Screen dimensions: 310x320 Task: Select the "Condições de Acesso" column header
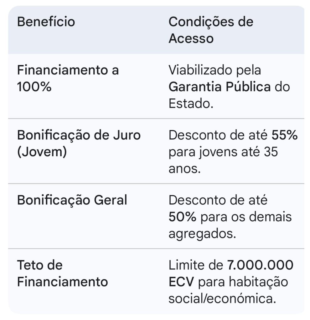coord(211,30)
